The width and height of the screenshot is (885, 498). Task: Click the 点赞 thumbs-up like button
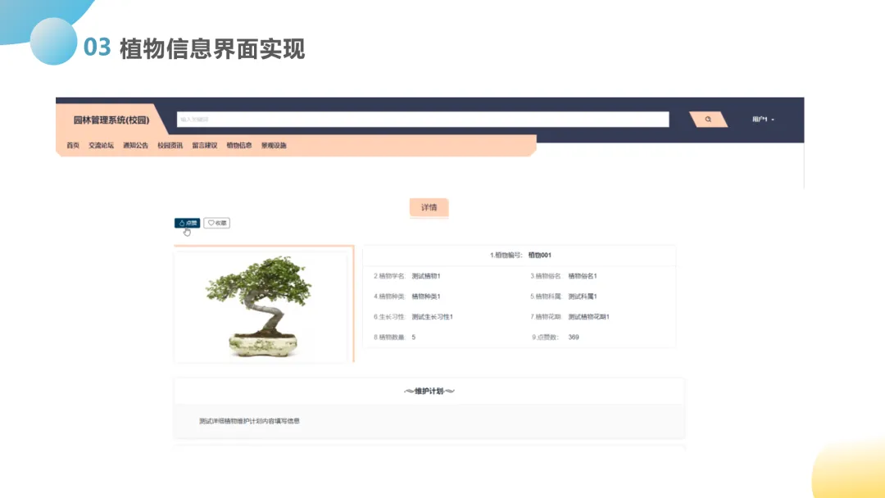[x=188, y=223]
